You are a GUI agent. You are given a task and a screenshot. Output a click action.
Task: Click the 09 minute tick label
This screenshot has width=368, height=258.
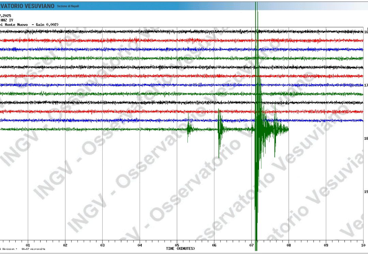326,245
